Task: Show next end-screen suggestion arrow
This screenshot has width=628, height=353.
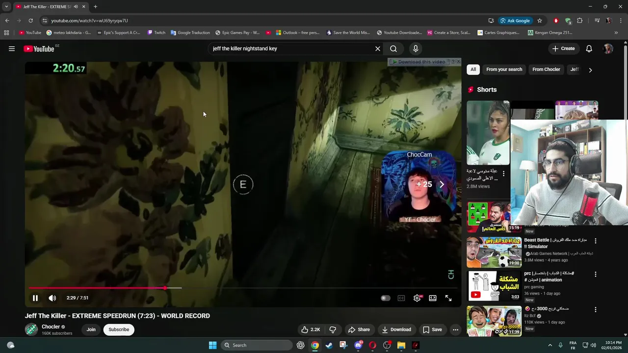Action: [x=442, y=184]
